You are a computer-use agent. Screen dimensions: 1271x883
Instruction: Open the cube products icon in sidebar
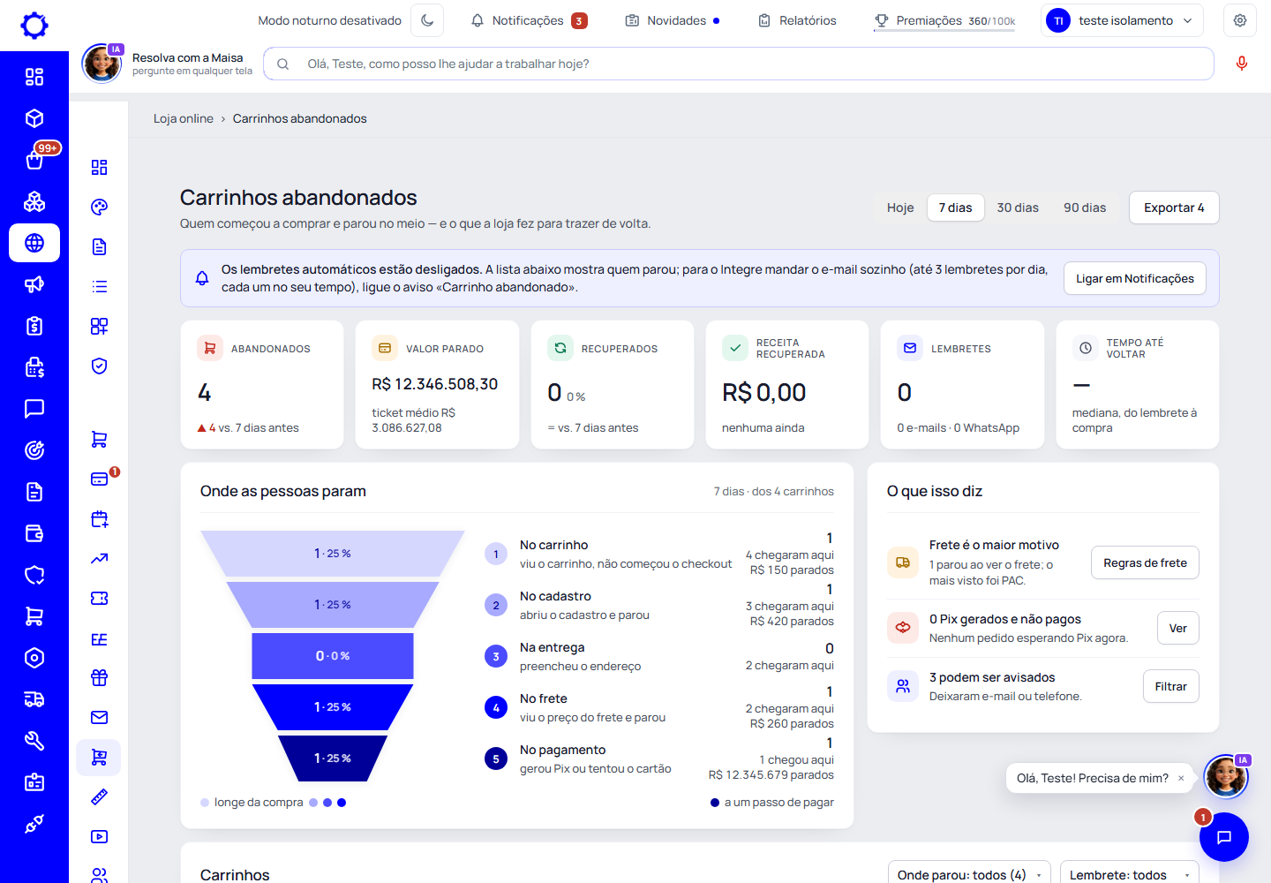(34, 118)
